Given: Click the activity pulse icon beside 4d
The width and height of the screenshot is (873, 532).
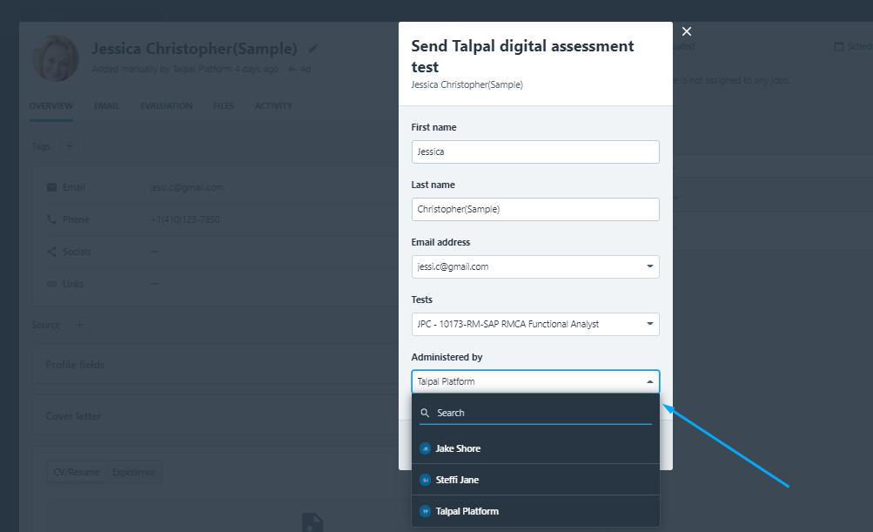Looking at the screenshot, I should pos(292,69).
